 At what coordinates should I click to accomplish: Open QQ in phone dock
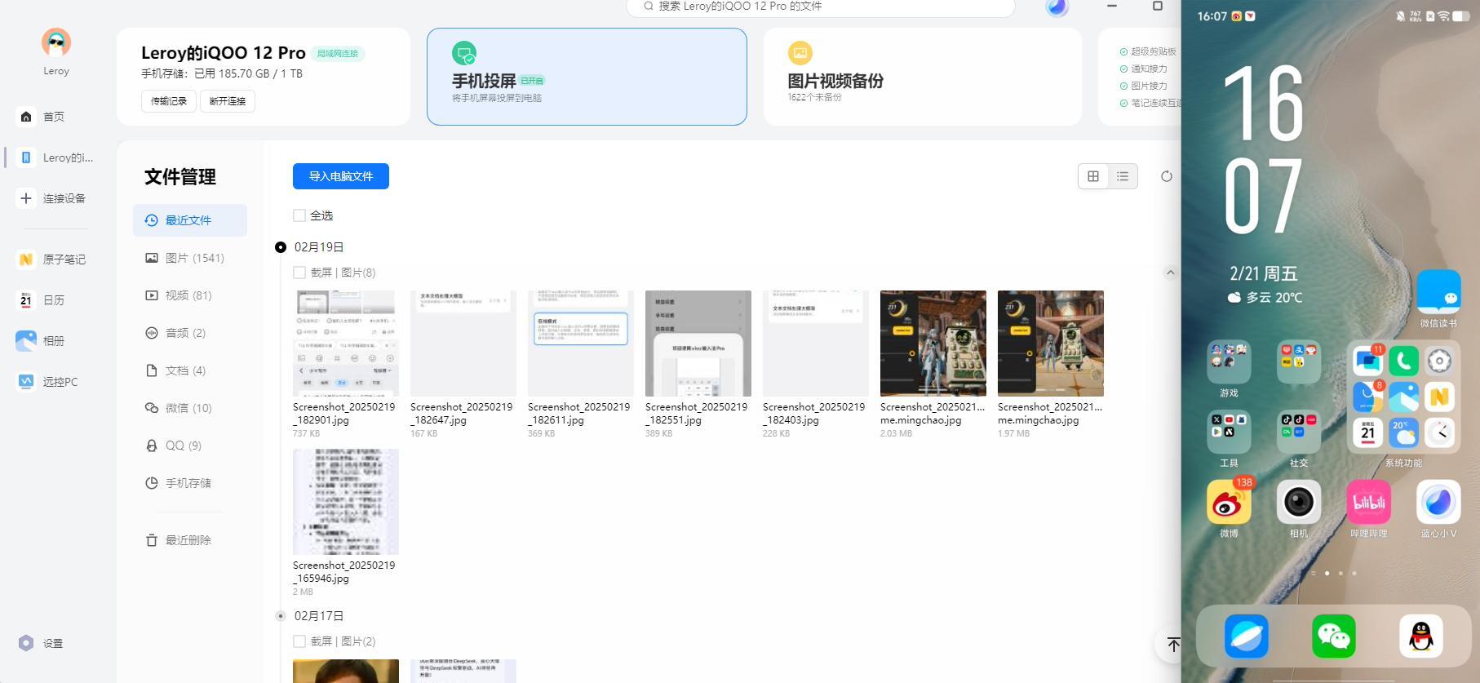1421,636
